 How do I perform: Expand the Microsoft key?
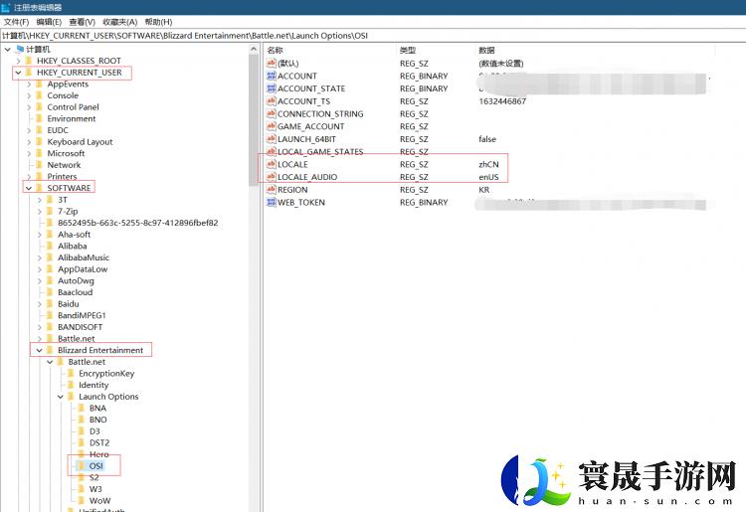coord(29,153)
